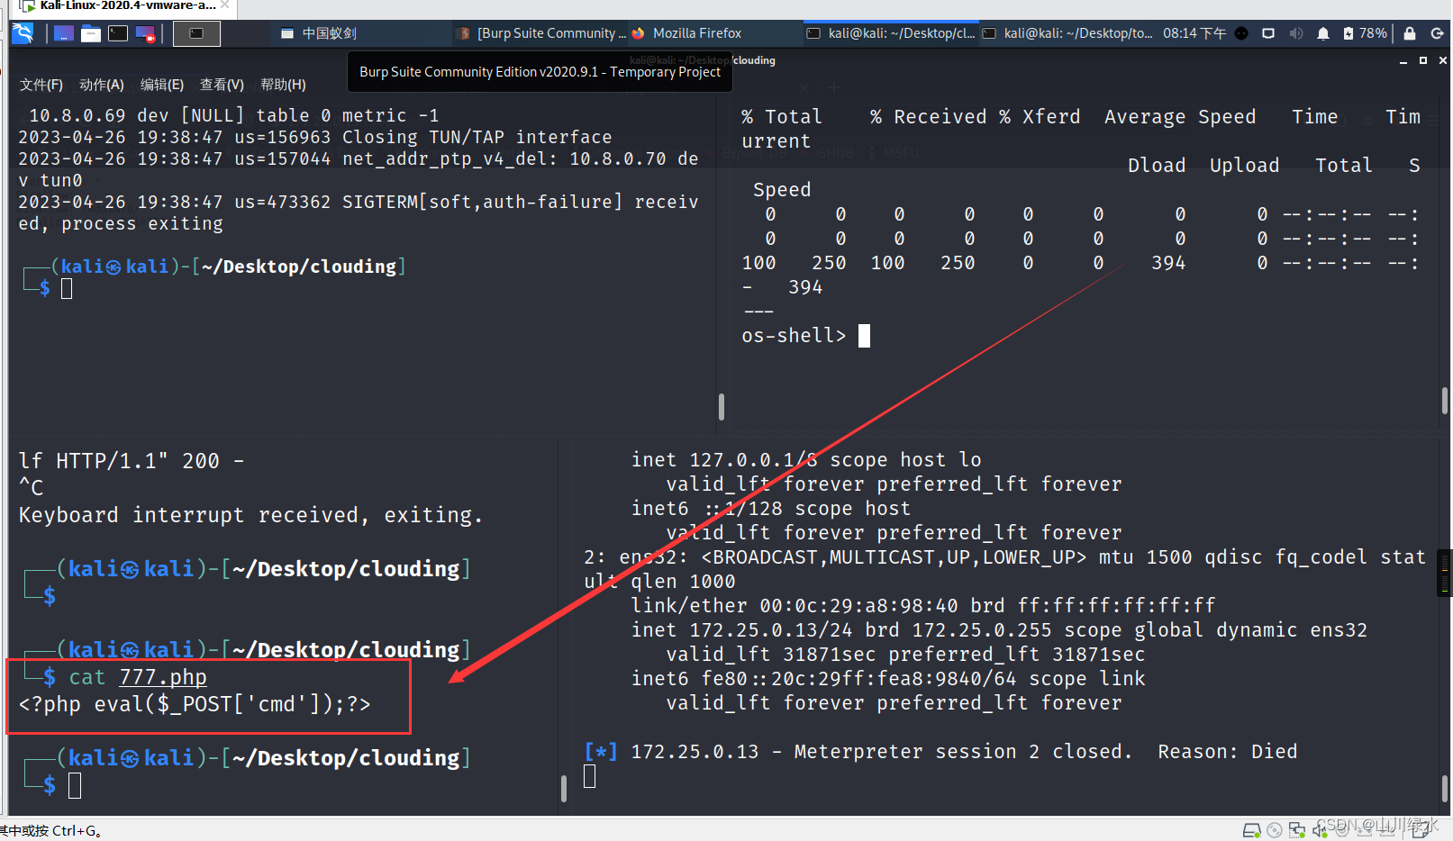This screenshot has width=1453, height=841.
Task: Click the scrollbar of top-left terminal pane
Action: (722, 407)
